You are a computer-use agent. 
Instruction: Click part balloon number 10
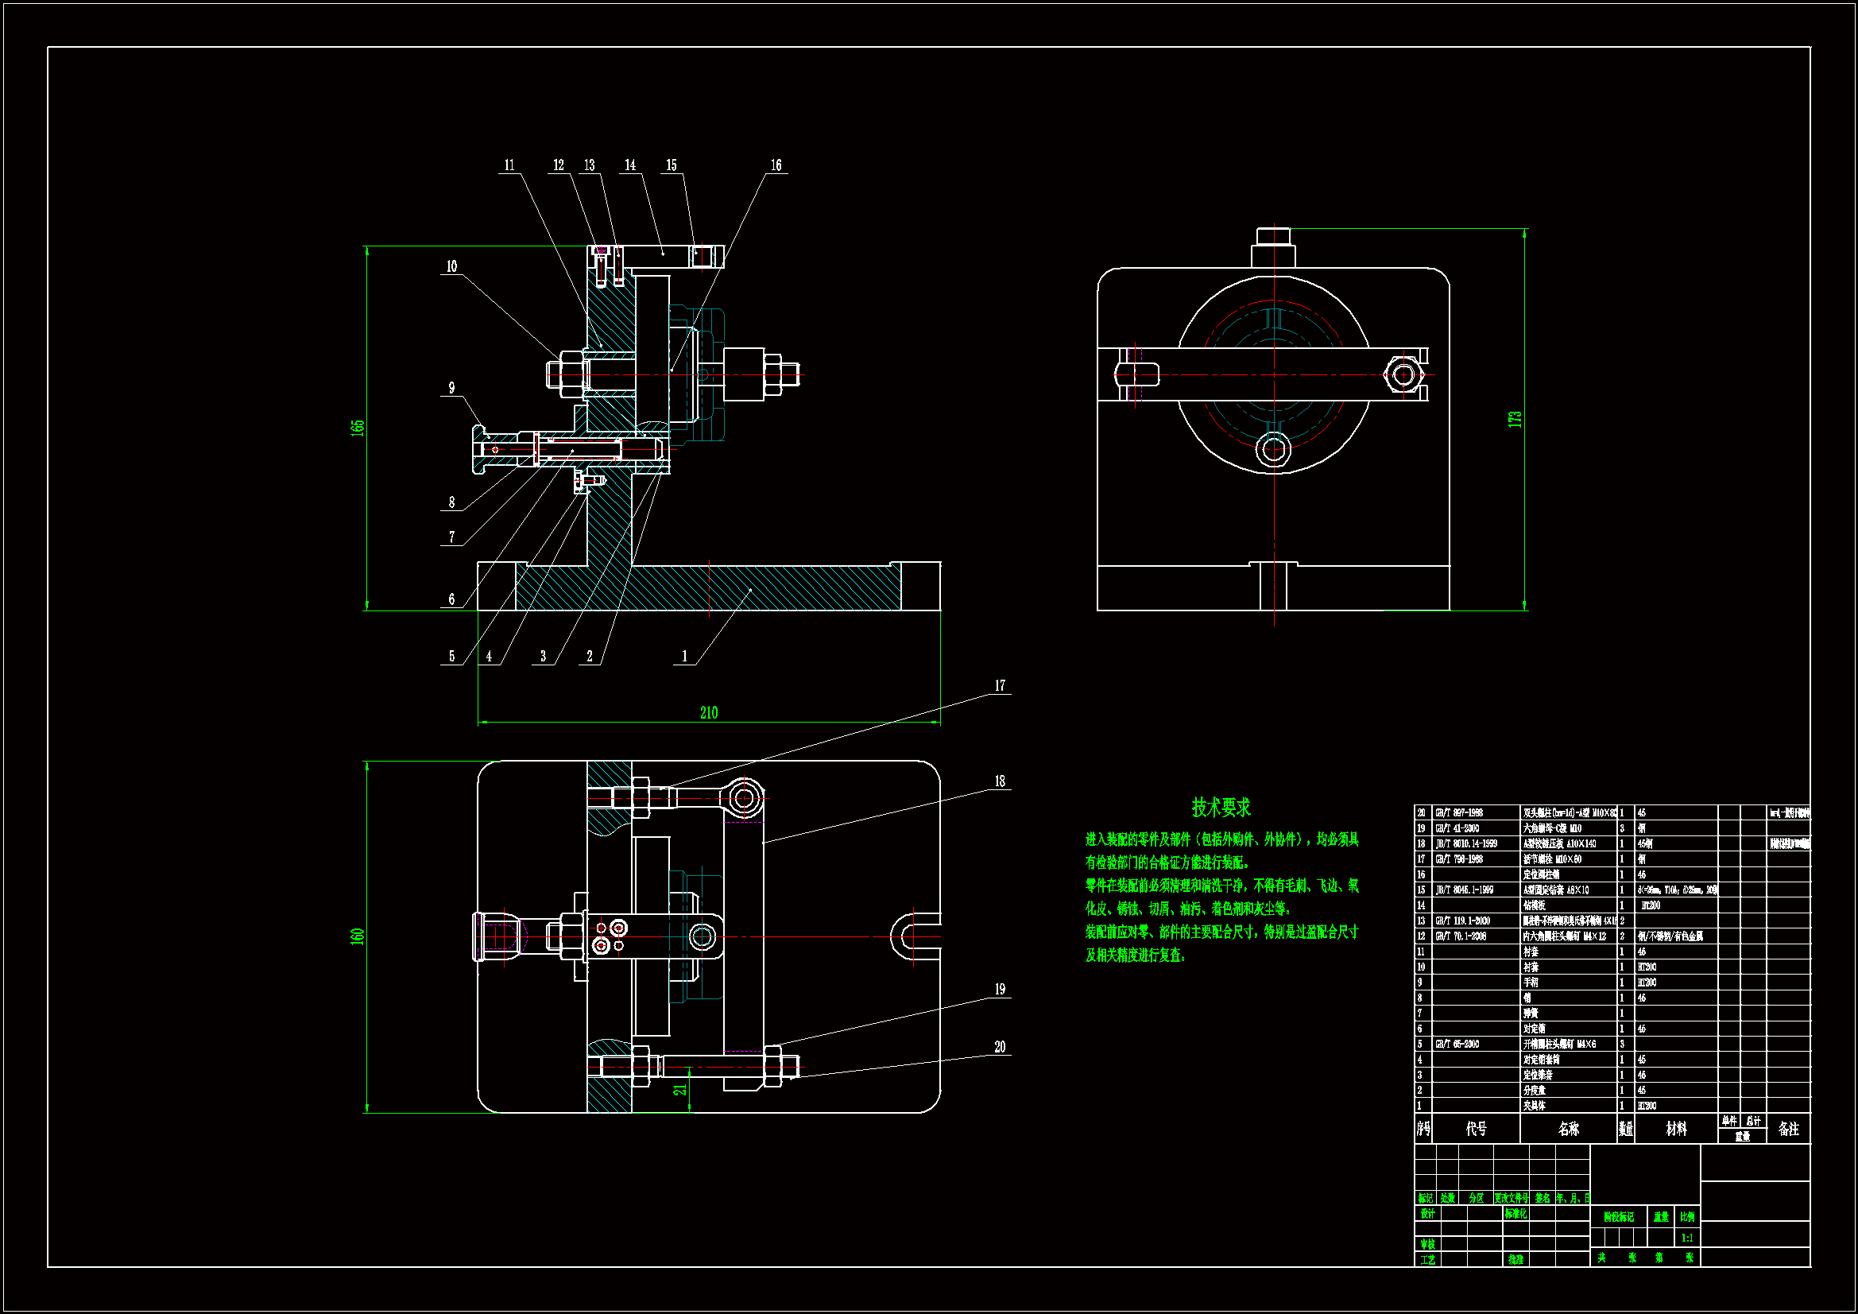[451, 266]
